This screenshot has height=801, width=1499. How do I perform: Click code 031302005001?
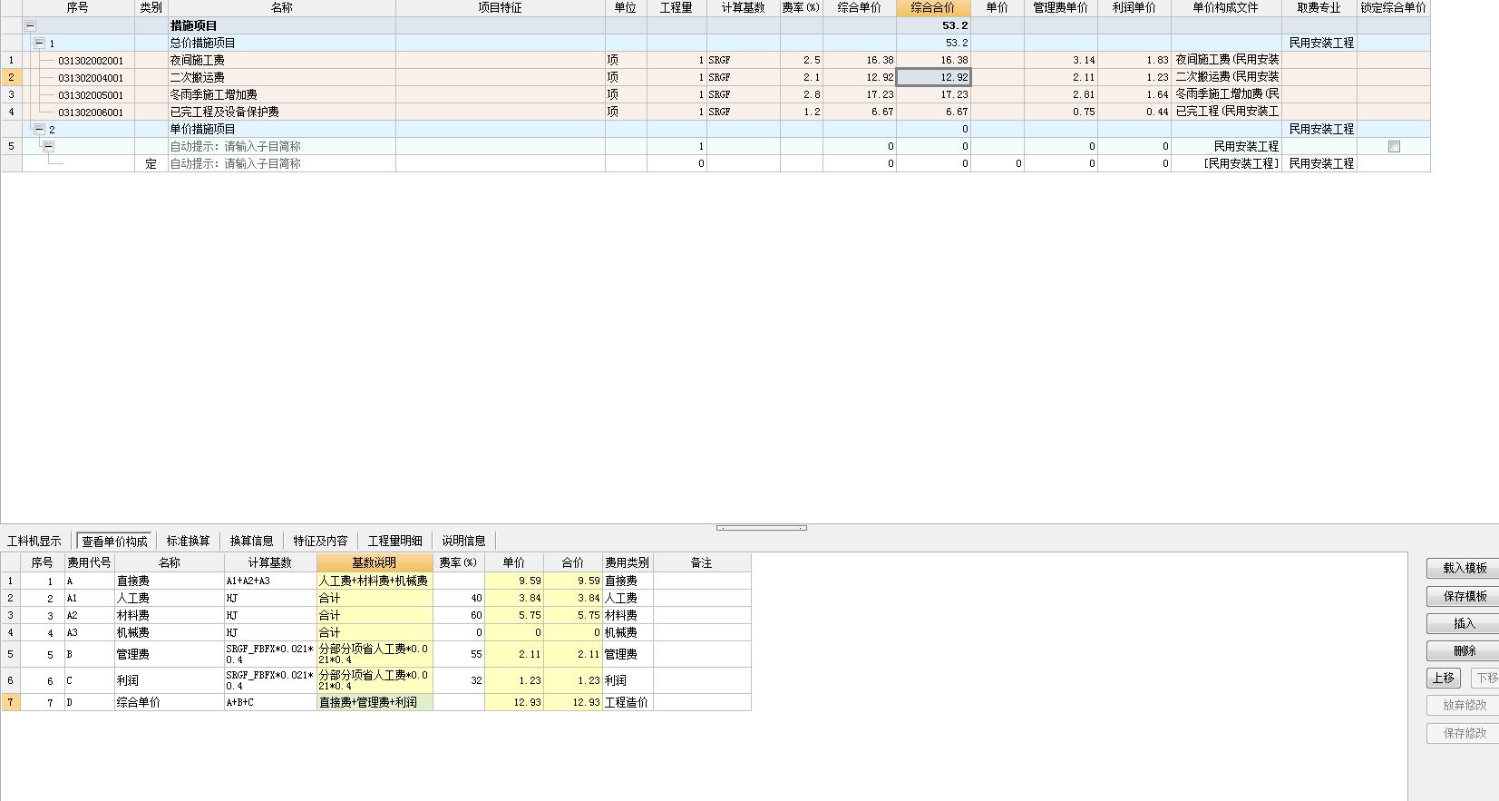[x=91, y=95]
